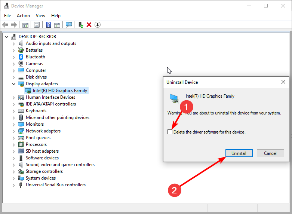The image size is (292, 214).
Task: Click the Storage controllers icon
Action: [21, 171]
